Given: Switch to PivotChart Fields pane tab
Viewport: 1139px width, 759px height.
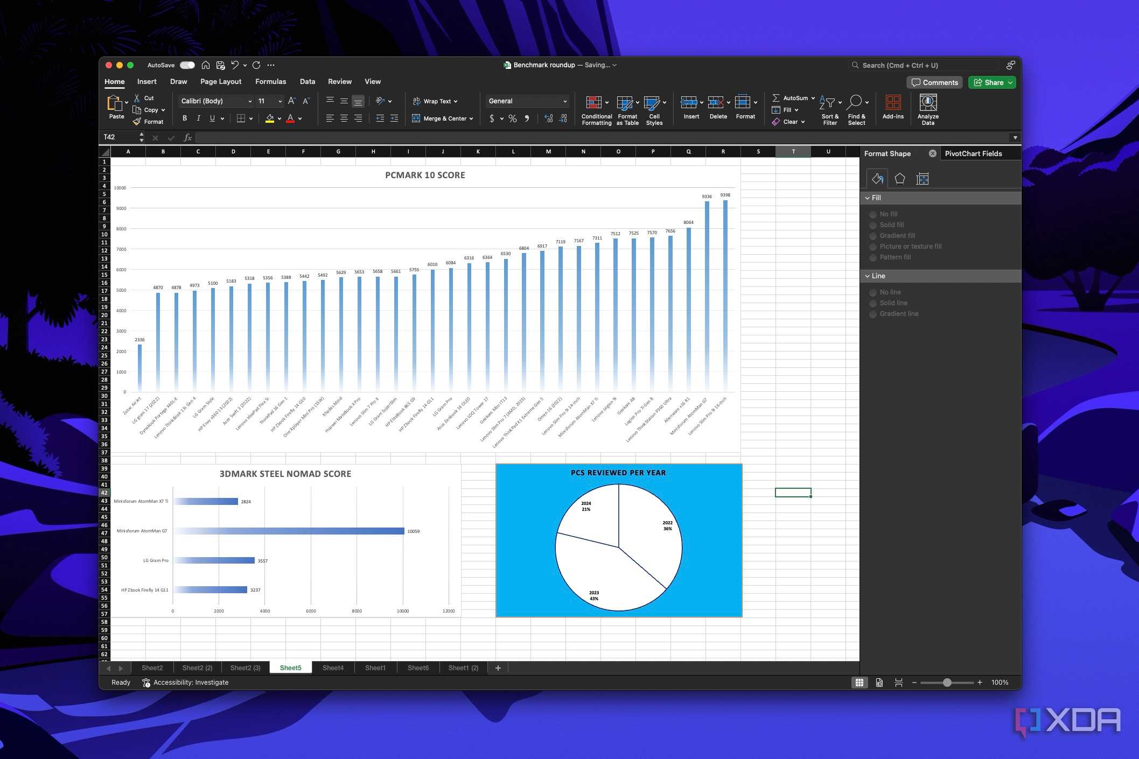Looking at the screenshot, I should pyautogui.click(x=973, y=154).
